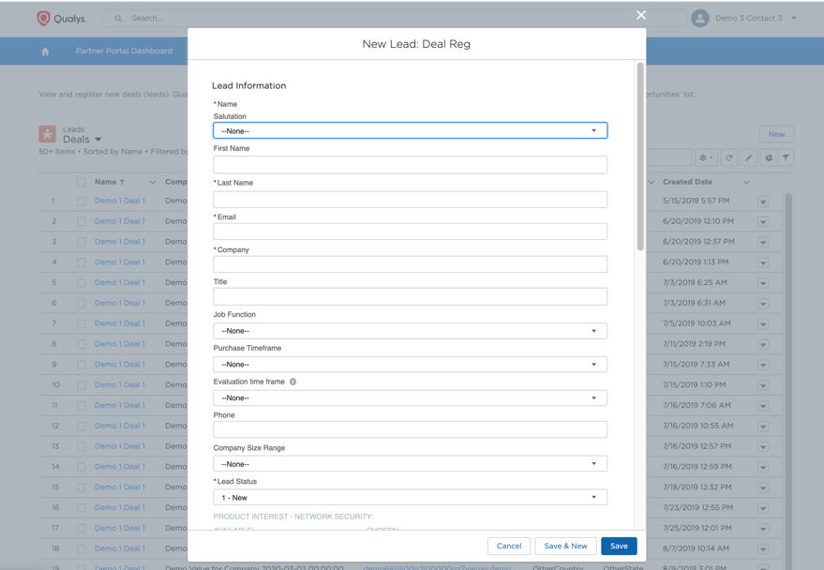Close the New Lead dialog with X
824x570 pixels.
(640, 15)
